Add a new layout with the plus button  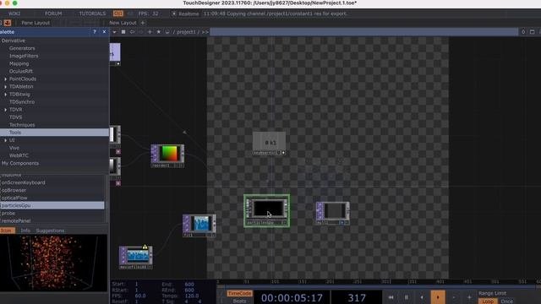(143, 23)
